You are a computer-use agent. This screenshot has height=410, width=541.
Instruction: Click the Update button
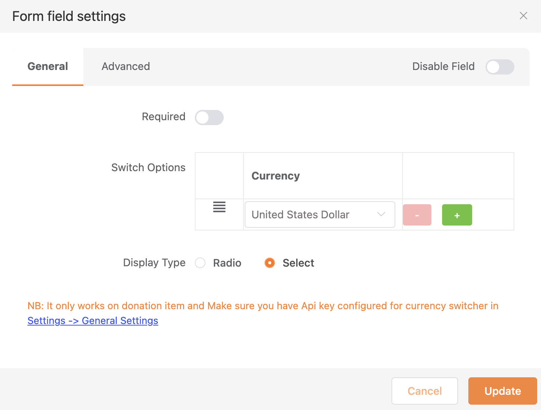(502, 391)
